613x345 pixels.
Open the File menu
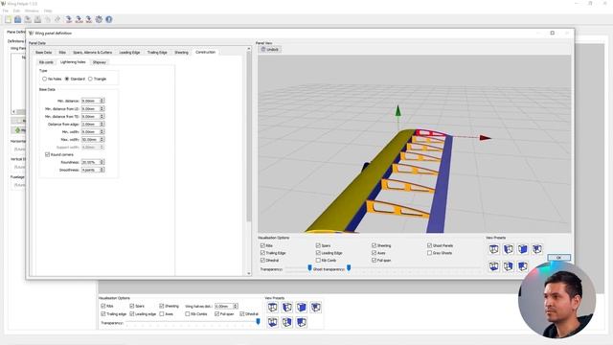6,11
